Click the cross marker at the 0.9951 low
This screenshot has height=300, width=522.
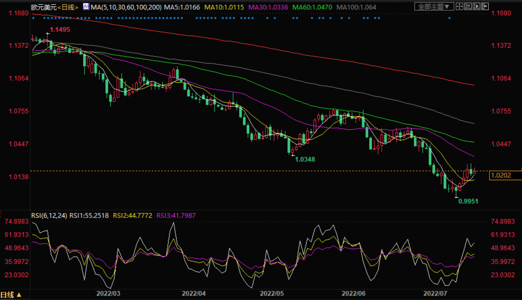click(457, 197)
